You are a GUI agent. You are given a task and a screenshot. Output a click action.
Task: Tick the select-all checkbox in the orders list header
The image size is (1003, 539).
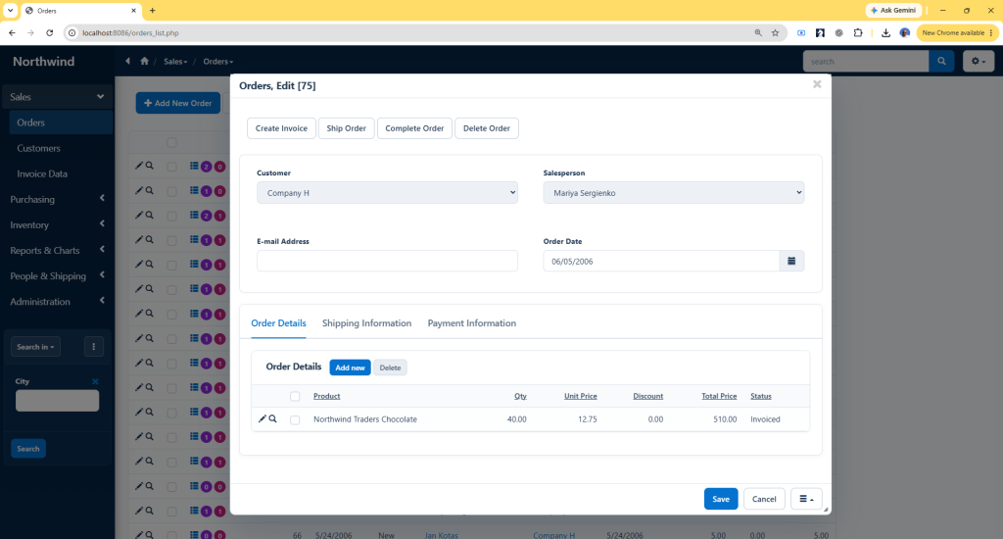pos(171,143)
